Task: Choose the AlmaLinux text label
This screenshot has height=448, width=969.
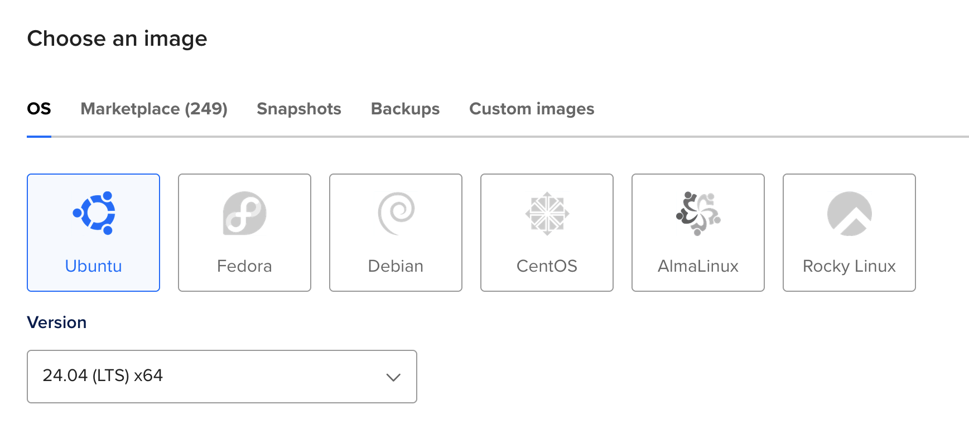Action: [698, 266]
